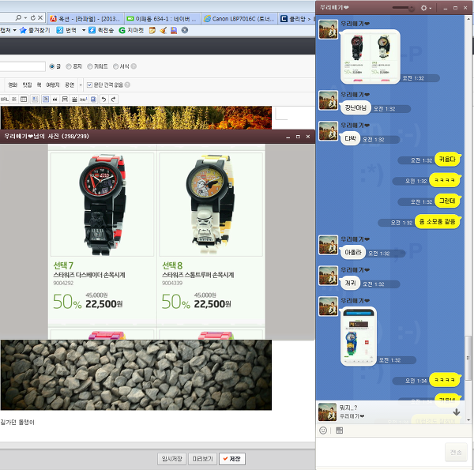Open the two-watch photo thumbnail in chat

point(371,57)
